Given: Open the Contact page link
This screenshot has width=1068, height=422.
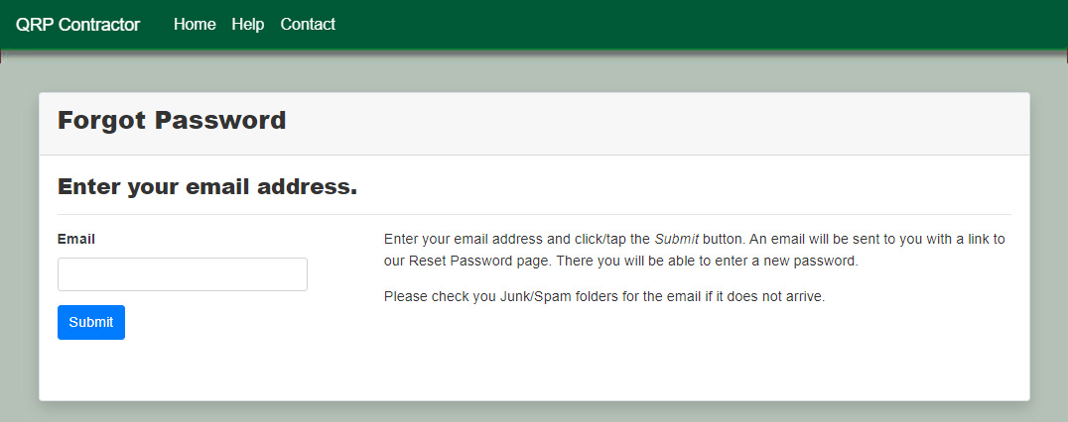Looking at the screenshot, I should click(x=308, y=25).
